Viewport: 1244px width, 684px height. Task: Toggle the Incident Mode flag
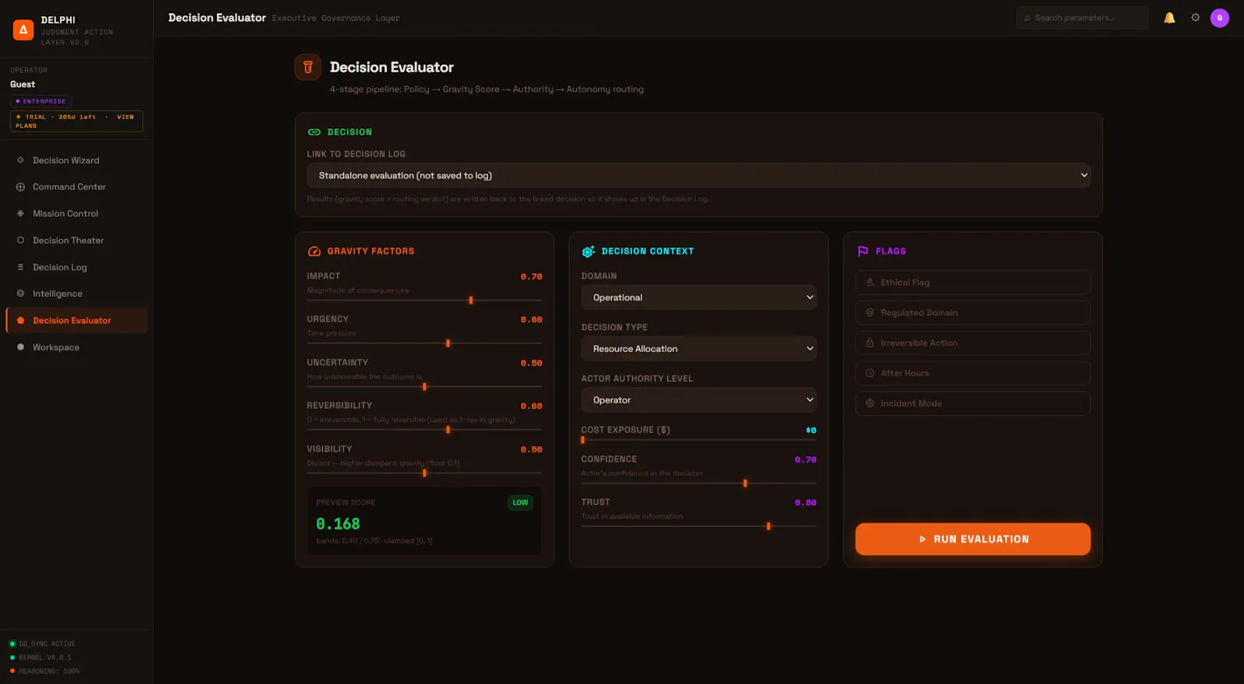click(x=973, y=403)
